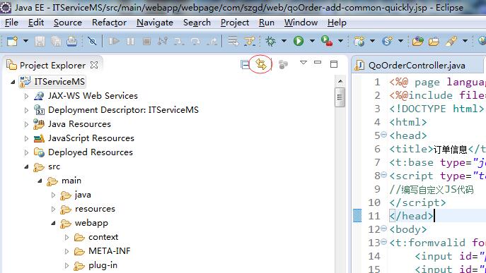Screen dimensions: 486x273
Task: Expand the Java Resources node
Action: 26,124
